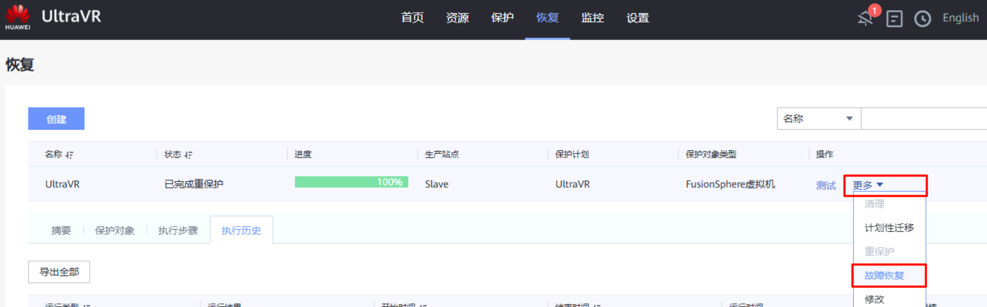Click the clock history icon

pyautogui.click(x=922, y=19)
